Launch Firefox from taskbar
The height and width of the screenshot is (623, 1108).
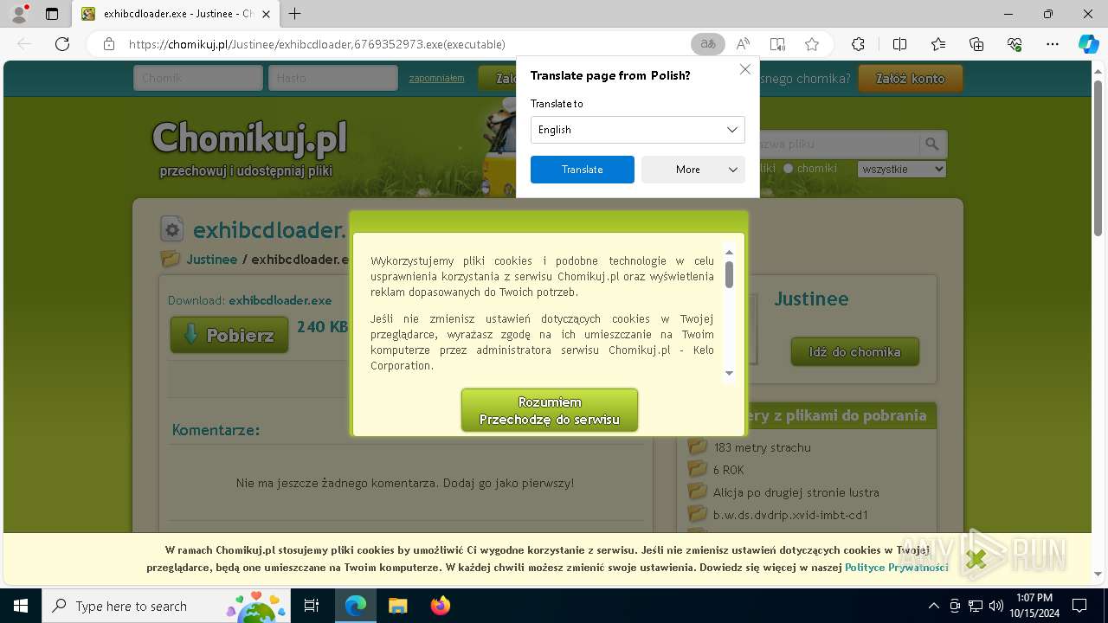pos(440,606)
